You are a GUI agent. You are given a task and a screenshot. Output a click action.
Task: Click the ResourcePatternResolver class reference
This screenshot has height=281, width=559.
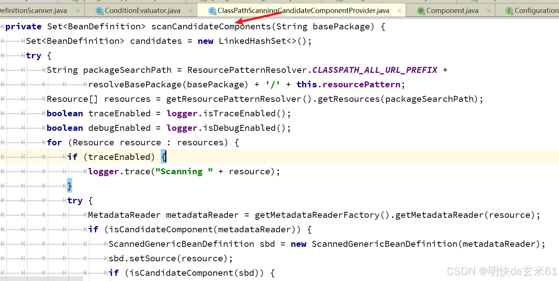(x=247, y=70)
